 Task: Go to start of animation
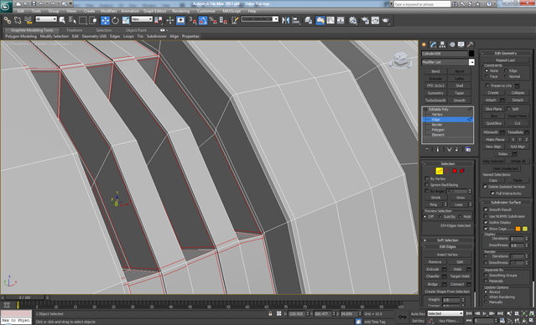470,313
